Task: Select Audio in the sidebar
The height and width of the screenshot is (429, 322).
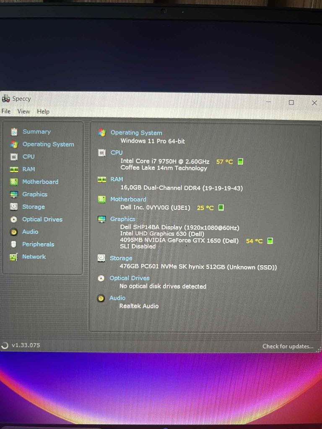Action: 30,232
